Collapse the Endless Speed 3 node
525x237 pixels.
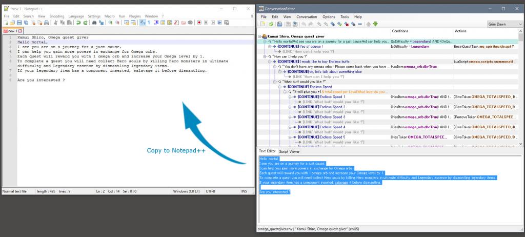coord(290,117)
